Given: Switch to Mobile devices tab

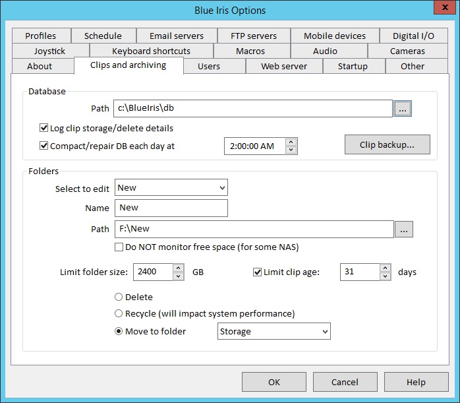Looking at the screenshot, I should pos(335,36).
